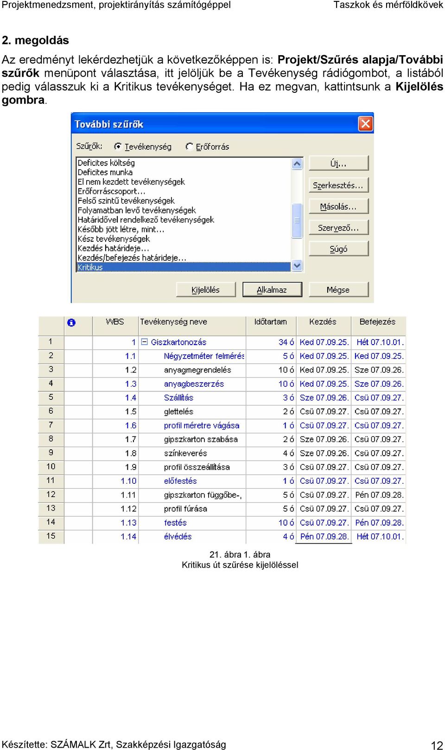
Task: Click the Giszkartonozás task name
Action: pos(178,342)
